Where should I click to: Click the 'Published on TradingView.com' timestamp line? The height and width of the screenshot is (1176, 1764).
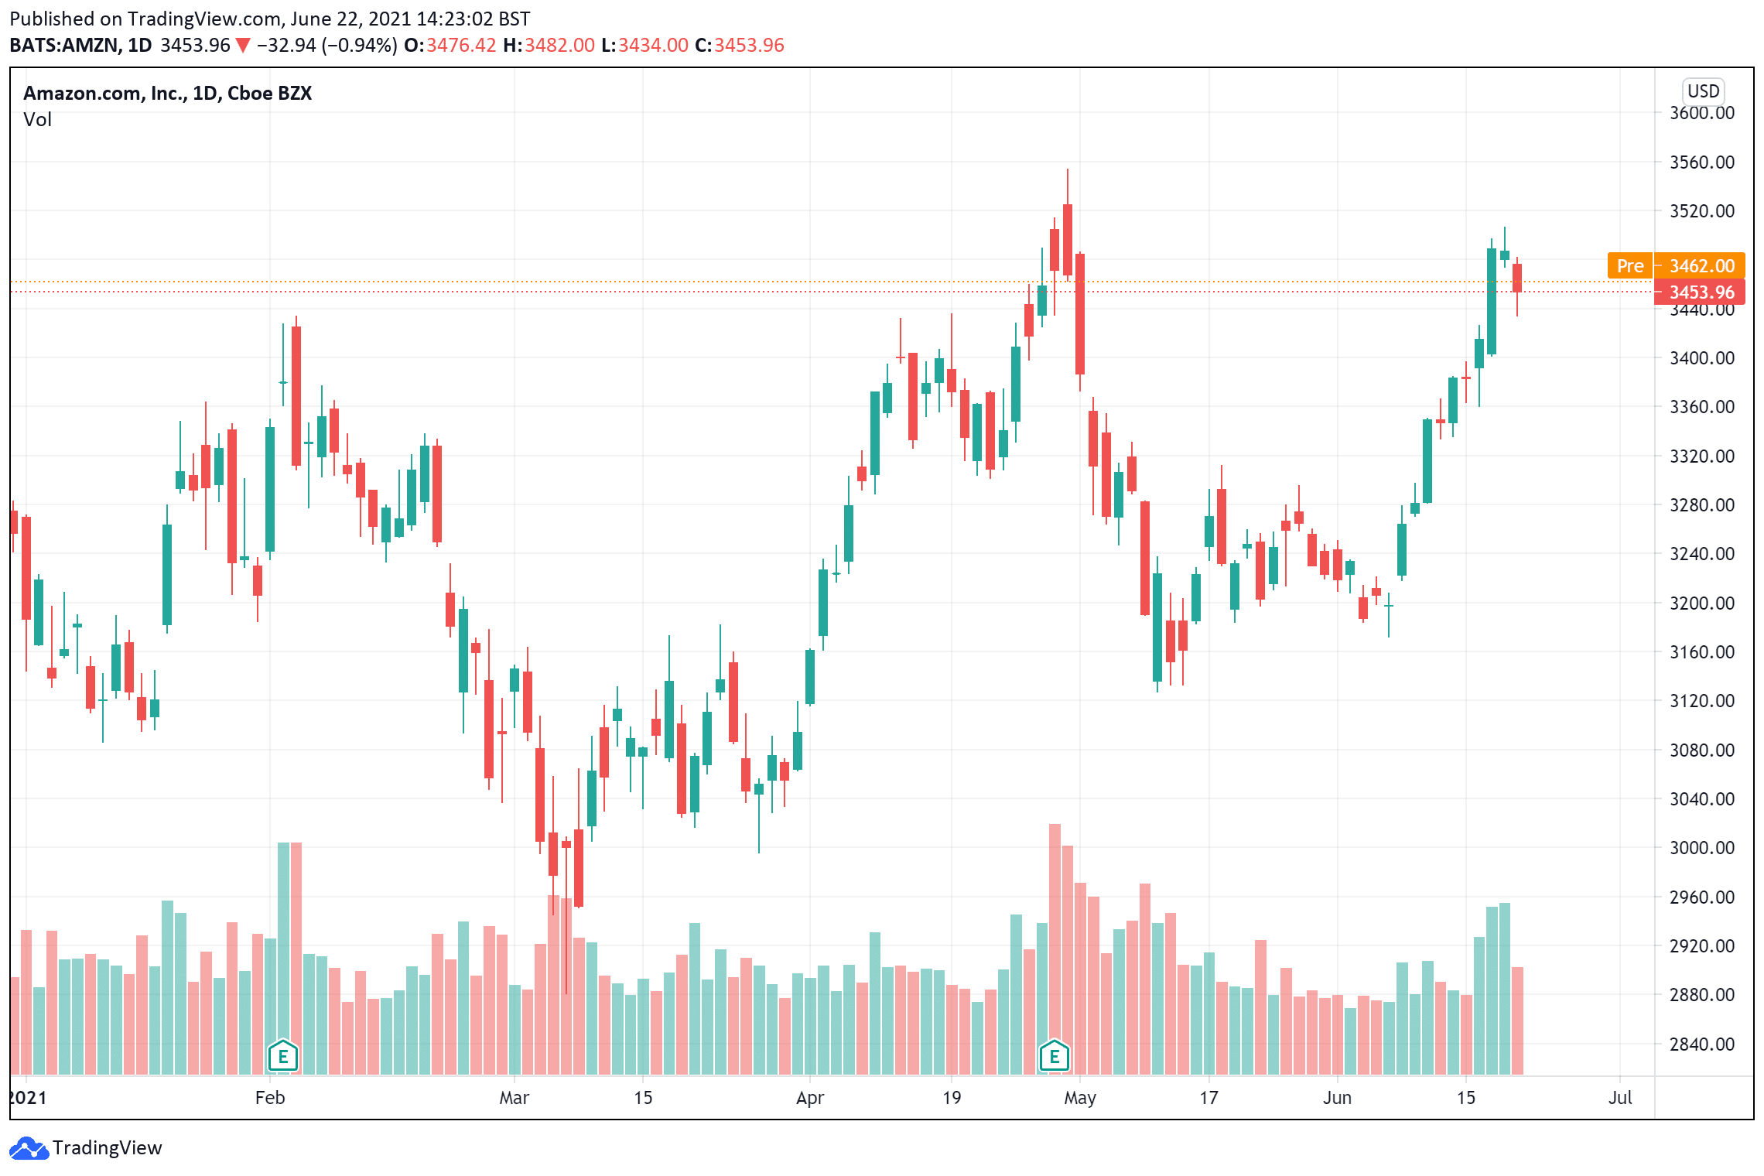pyautogui.click(x=270, y=19)
